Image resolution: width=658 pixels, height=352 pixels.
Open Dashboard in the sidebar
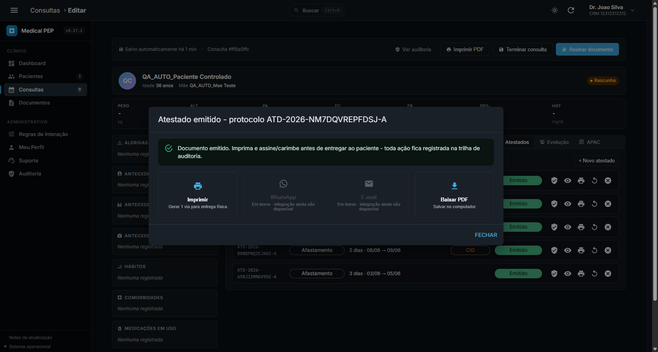pos(45,63)
